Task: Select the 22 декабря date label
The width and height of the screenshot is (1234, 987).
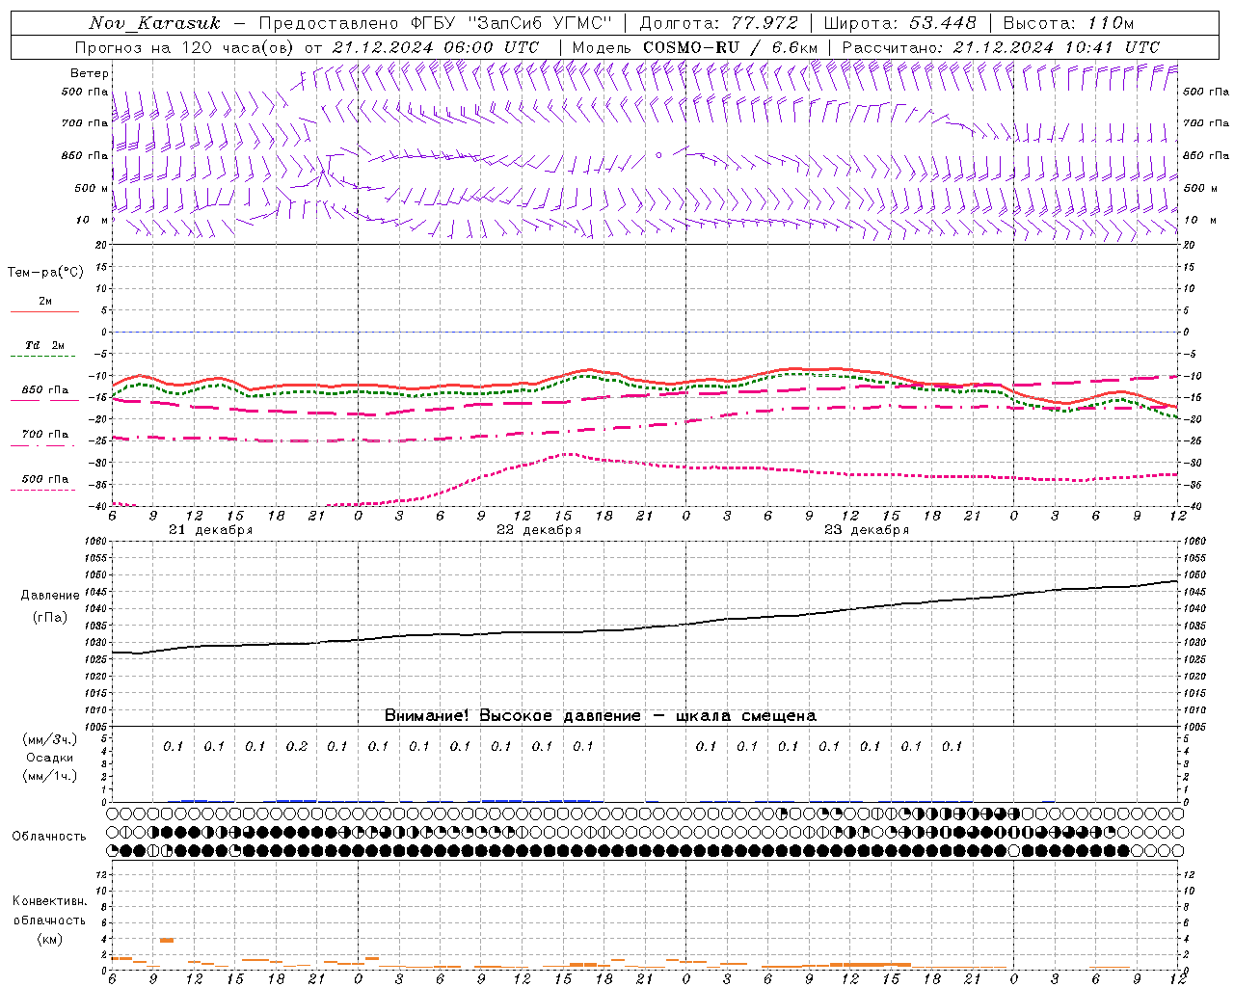Action: coord(539,530)
